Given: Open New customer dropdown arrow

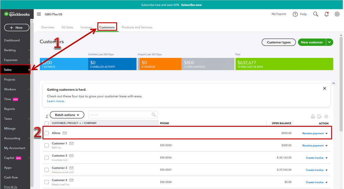Looking at the screenshot, I should pyautogui.click(x=330, y=42).
